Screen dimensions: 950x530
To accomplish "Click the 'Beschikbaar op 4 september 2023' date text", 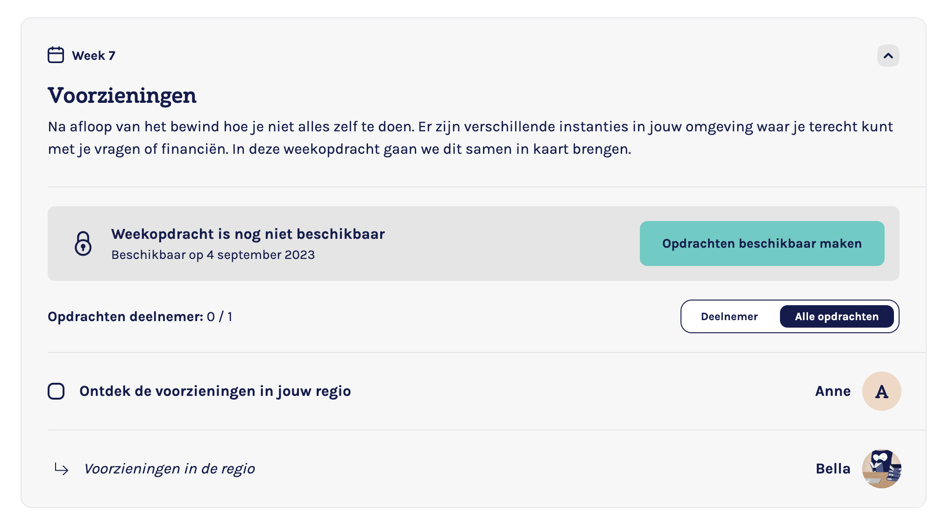I will (x=213, y=255).
